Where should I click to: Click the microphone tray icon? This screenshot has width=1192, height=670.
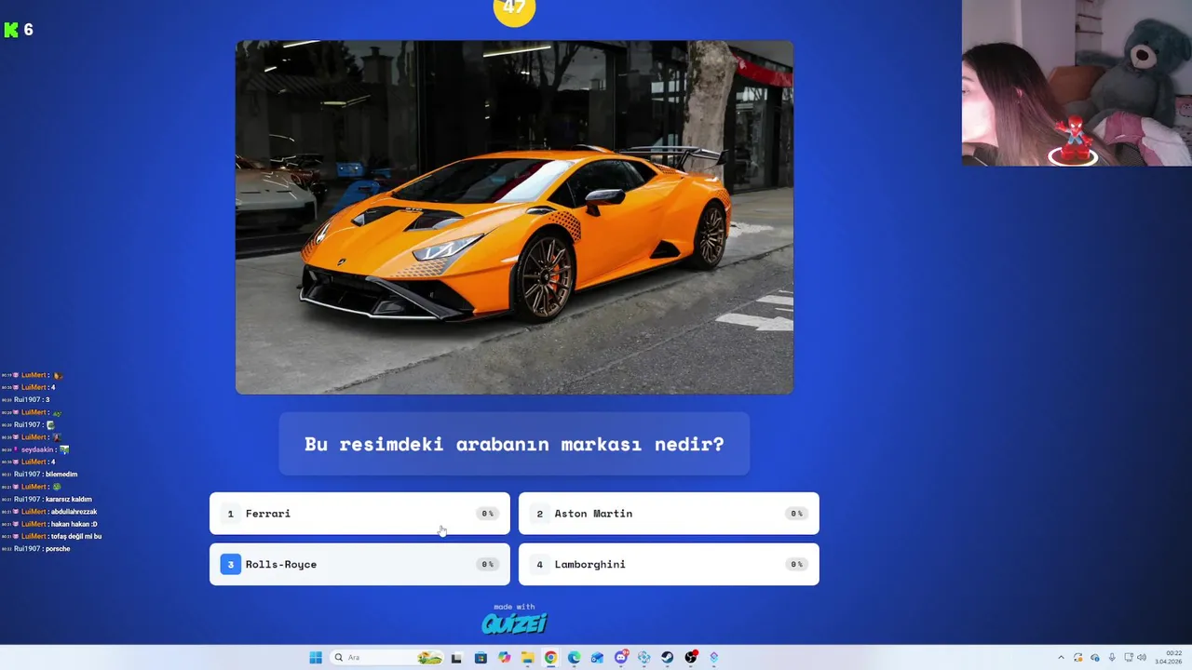[x=1112, y=657]
